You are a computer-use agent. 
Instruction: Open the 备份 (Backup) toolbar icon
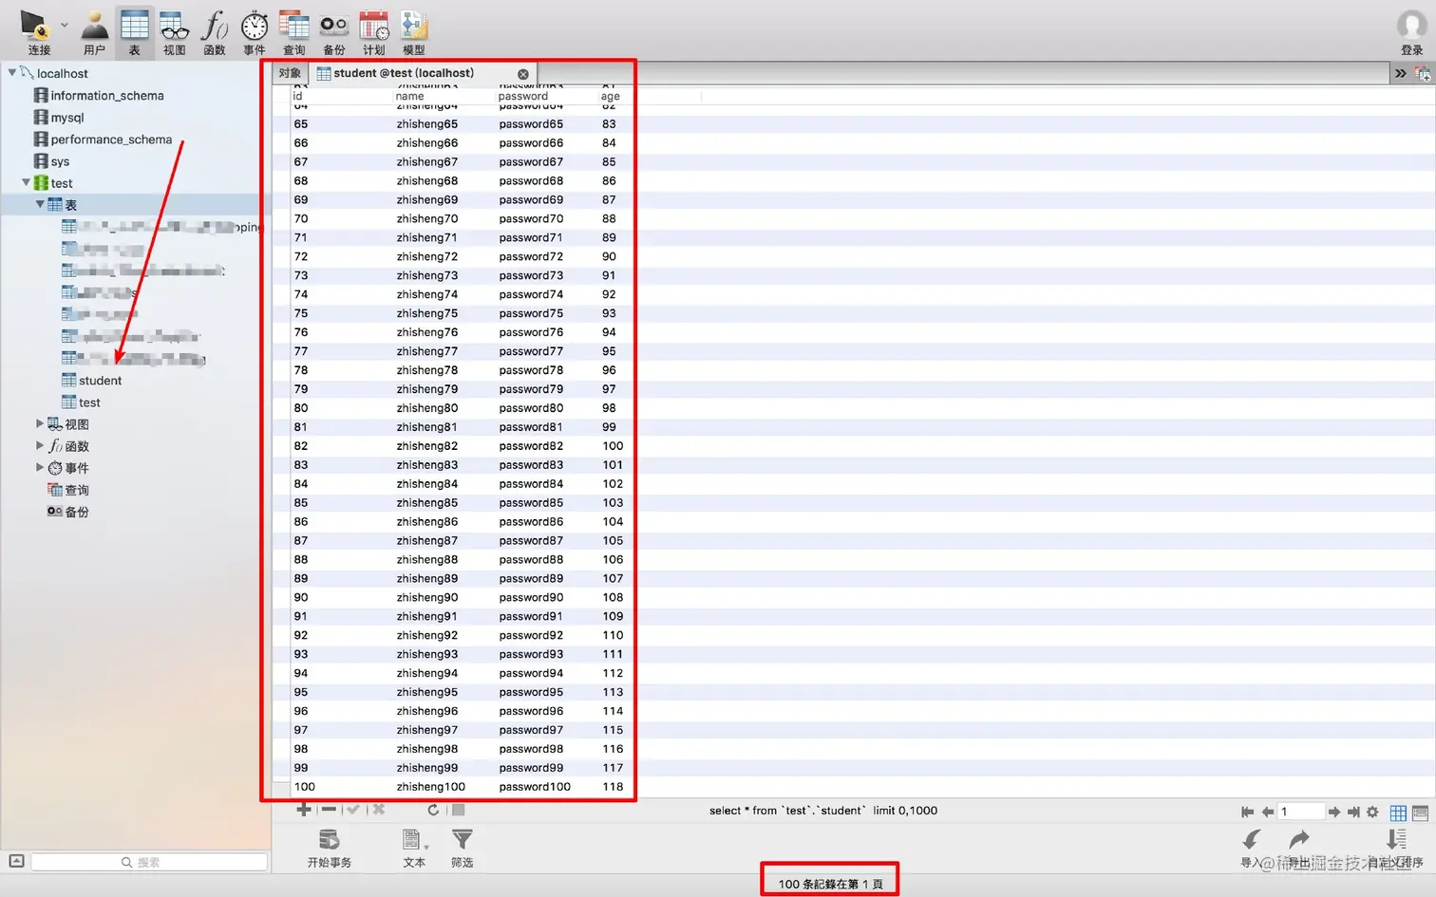pos(334,31)
